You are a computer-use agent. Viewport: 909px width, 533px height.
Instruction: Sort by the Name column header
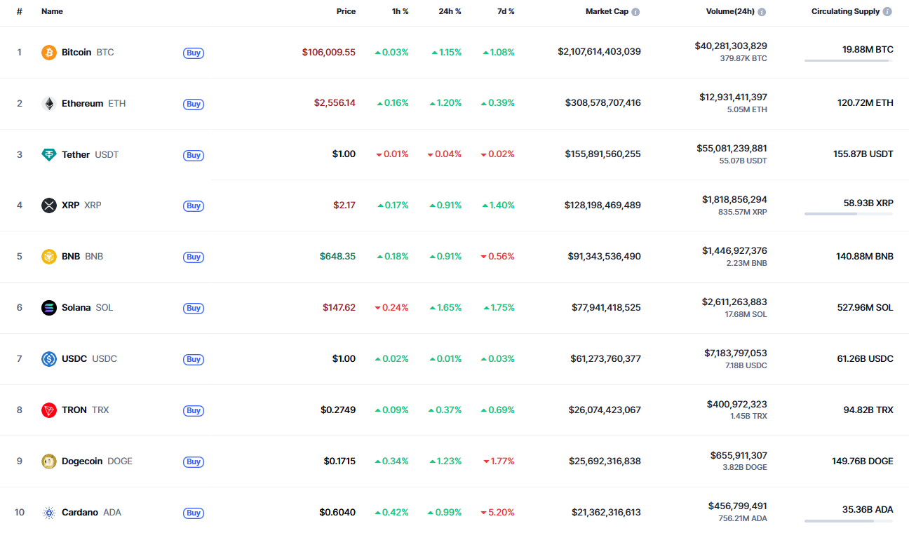pyautogui.click(x=52, y=12)
